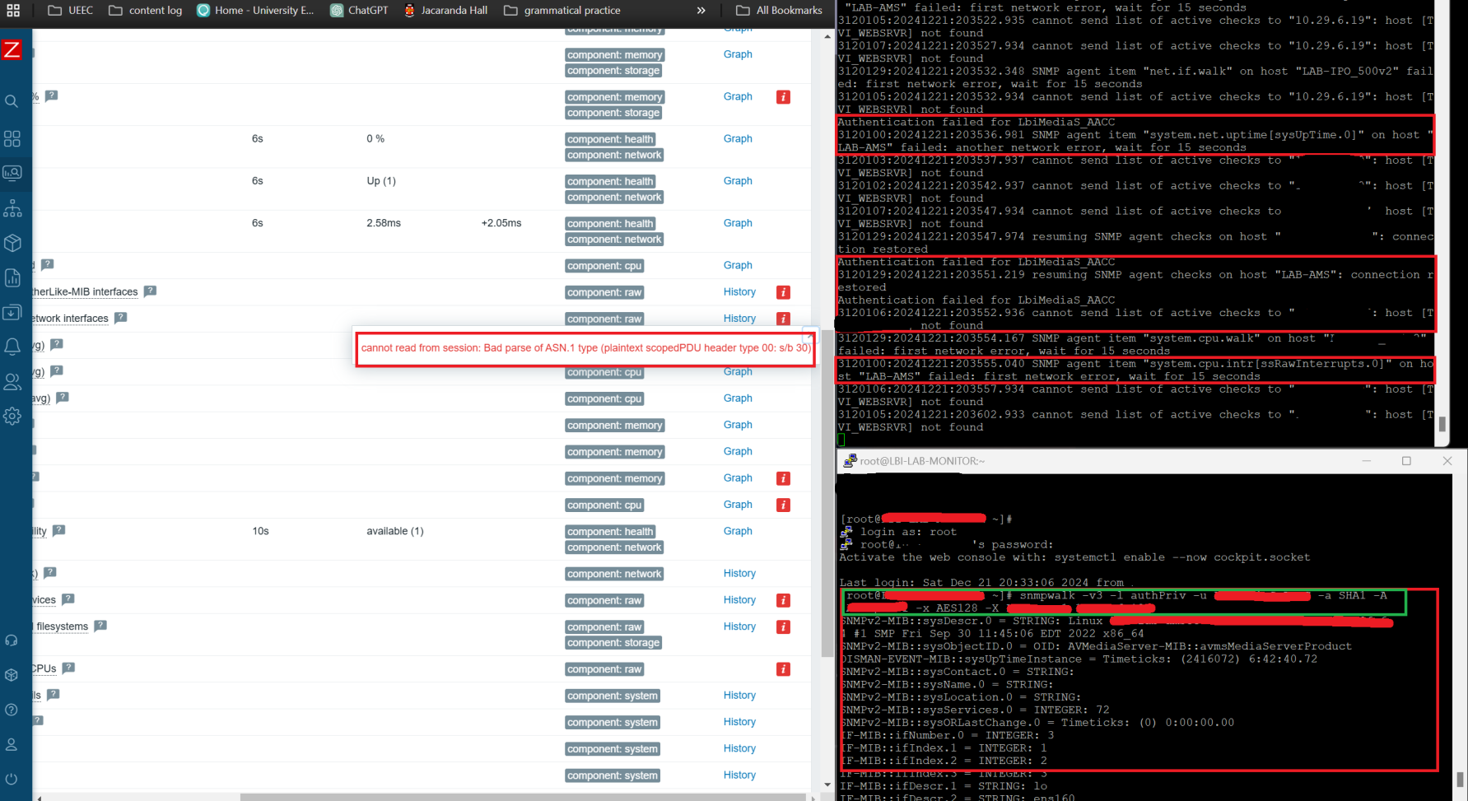Click the error icon in network interfaces row
The height and width of the screenshot is (801, 1468).
pyautogui.click(x=784, y=319)
